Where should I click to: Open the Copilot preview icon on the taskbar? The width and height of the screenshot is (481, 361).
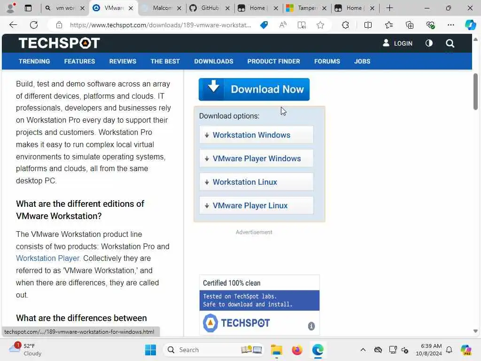tap(466, 350)
